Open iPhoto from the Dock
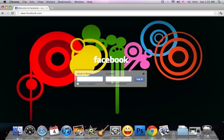224x140 pixels. click(79, 130)
